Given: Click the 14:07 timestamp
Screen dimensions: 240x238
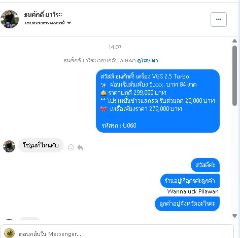Looking at the screenshot, I should [115, 47].
